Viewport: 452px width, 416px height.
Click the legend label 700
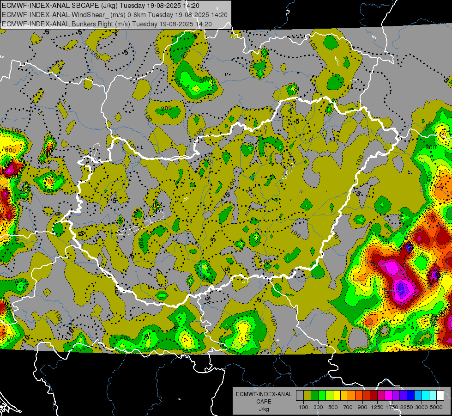pos(348,407)
